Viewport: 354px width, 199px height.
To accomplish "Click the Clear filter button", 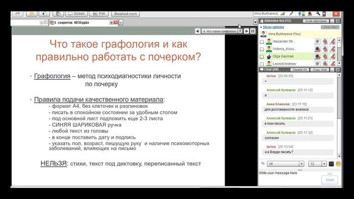I will pyautogui.click(x=330, y=27).
